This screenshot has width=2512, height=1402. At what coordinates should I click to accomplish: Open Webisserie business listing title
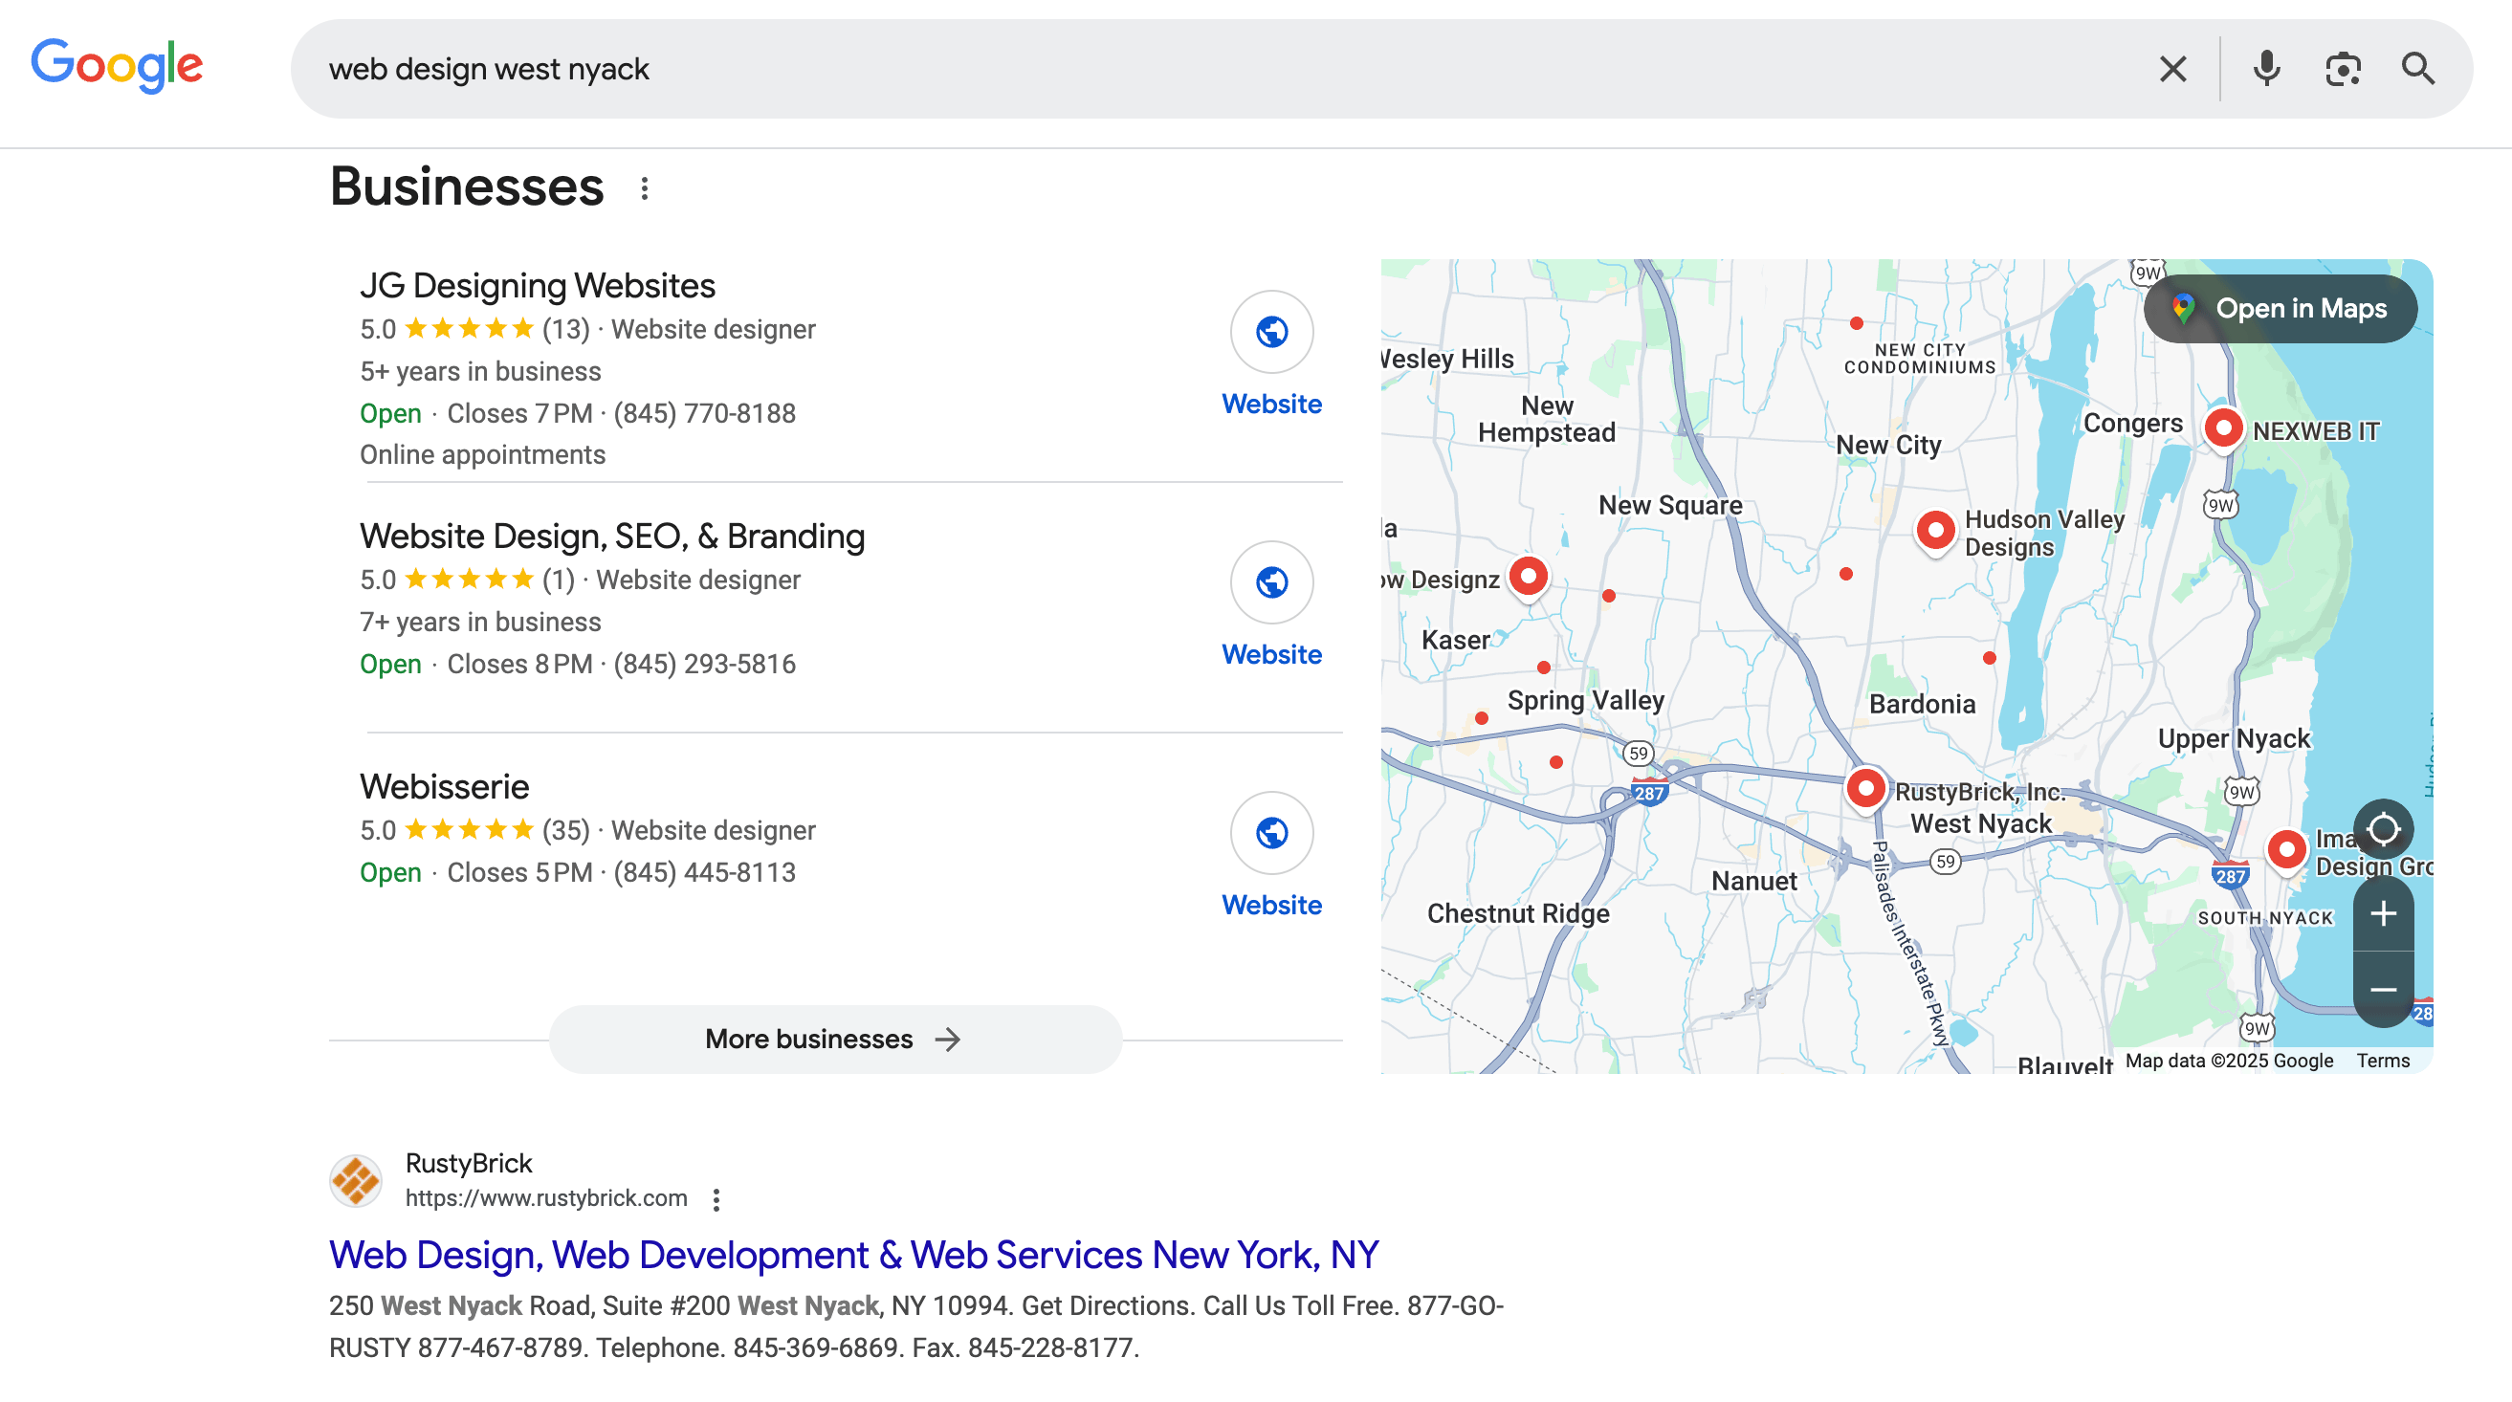[x=445, y=787]
